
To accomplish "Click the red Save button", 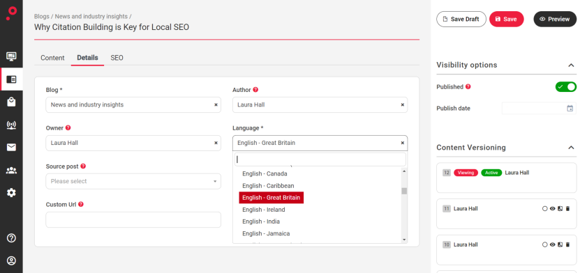I will point(507,19).
